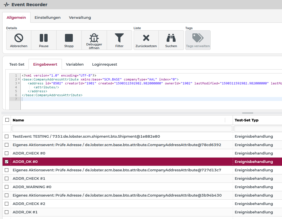Click the Event Recorder pulse icon
The height and width of the screenshot is (219, 282).
coord(6,4)
